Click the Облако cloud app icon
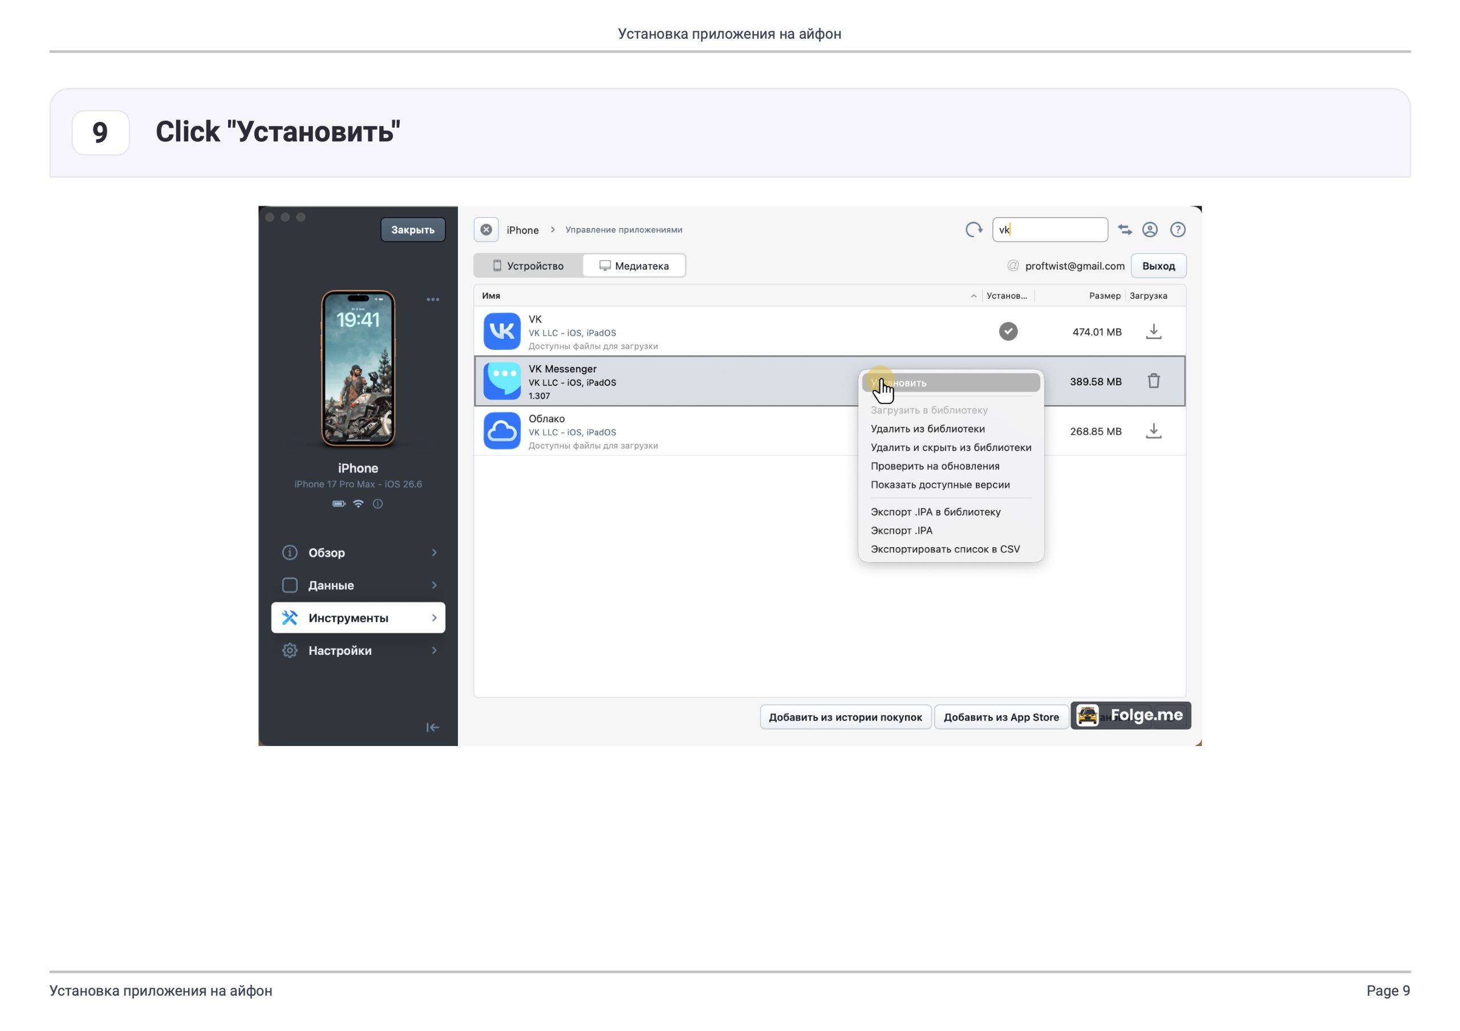This screenshot has width=1460, height=1031. pyautogui.click(x=502, y=431)
